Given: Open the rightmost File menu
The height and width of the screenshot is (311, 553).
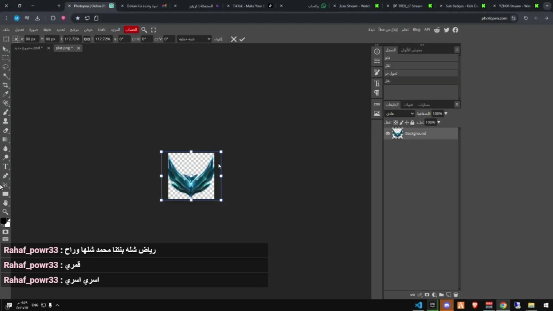Looking at the screenshot, I should 6,30.
